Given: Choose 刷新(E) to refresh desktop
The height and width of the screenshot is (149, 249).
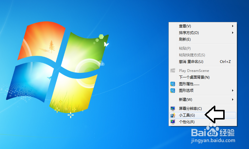Looking at the screenshot, I should 203,39.
